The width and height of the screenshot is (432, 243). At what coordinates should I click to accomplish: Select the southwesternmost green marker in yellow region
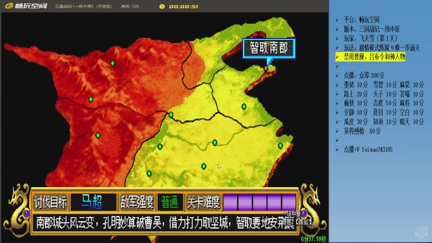tap(149, 173)
